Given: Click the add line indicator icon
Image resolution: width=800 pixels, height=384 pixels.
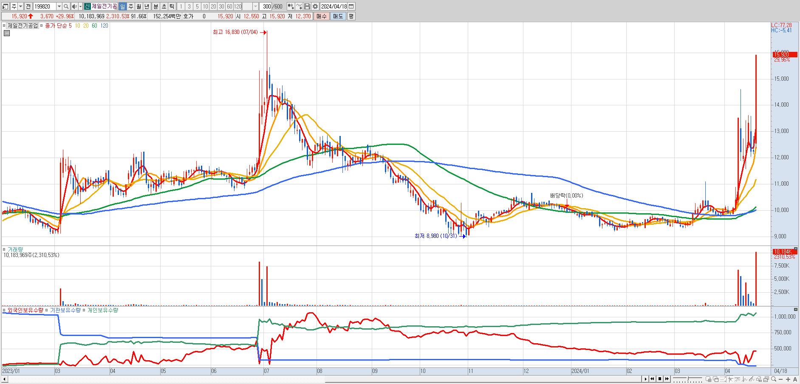Looking at the screenshot, I should (x=299, y=6).
